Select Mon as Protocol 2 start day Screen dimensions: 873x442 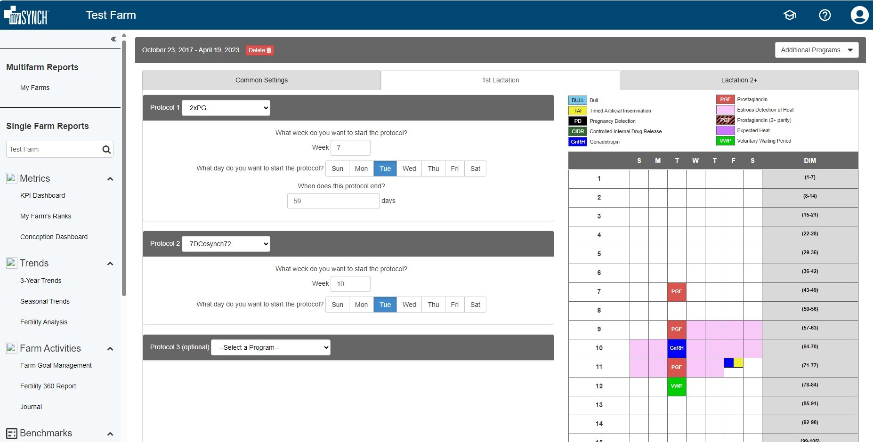361,305
